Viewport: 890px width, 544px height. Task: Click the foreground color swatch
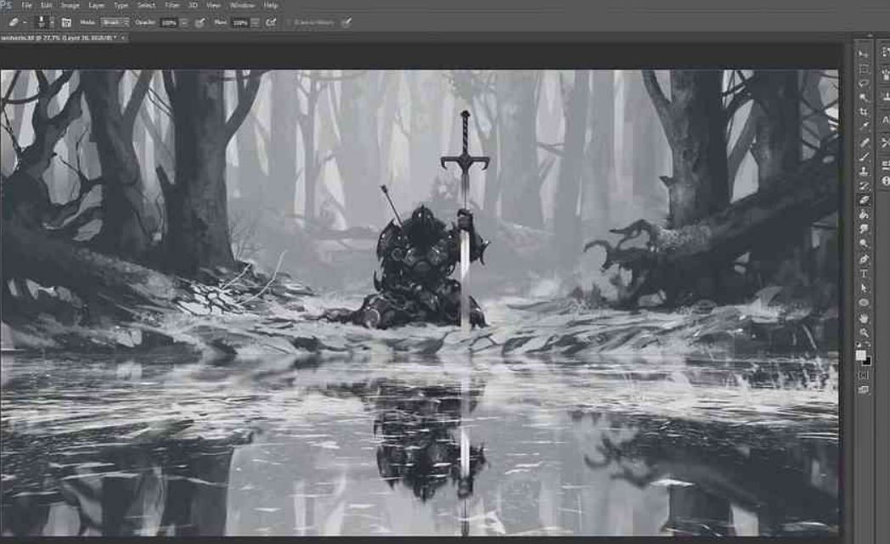pyautogui.click(x=861, y=355)
